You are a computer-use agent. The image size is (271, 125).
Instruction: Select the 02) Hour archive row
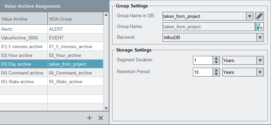click(x=51, y=55)
